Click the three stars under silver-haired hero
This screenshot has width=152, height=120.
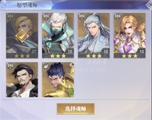pyautogui.click(x=94, y=56)
